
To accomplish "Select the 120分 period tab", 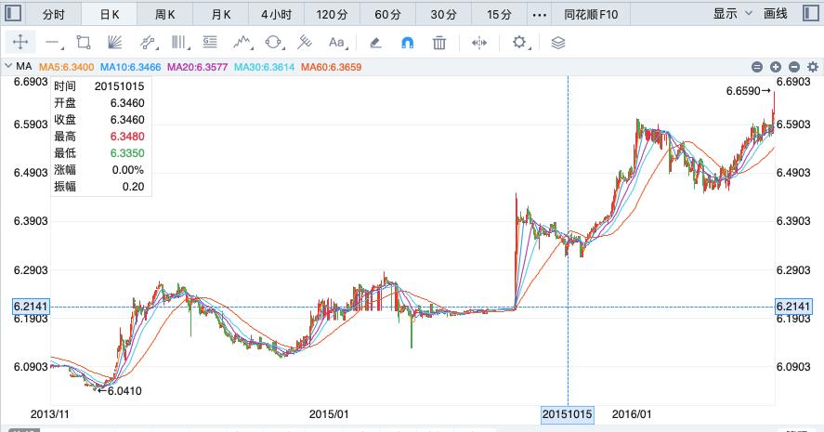I will pos(333,14).
